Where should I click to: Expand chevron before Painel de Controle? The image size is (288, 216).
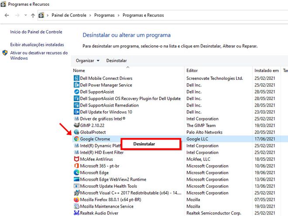pos(48,15)
